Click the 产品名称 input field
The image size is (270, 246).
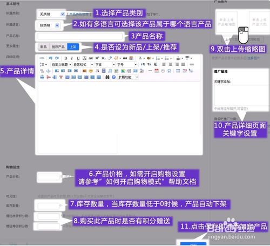(80, 36)
